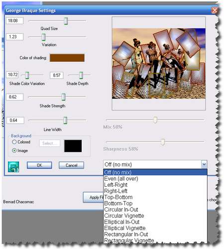This screenshot has height=249, width=224.
Task: Choose Left-Right mix option
Action: [115, 185]
